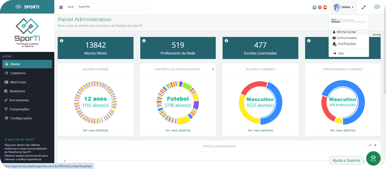Click Ver mais detalhes under Professores x Gênero
The height and width of the screenshot is (169, 386).
[x=343, y=130]
